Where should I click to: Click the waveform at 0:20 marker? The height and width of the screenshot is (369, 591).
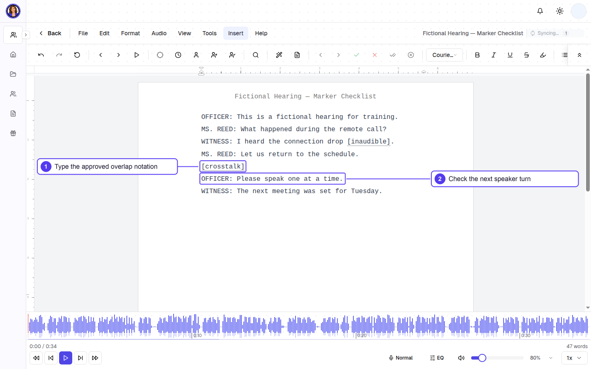pyautogui.click(x=356, y=326)
